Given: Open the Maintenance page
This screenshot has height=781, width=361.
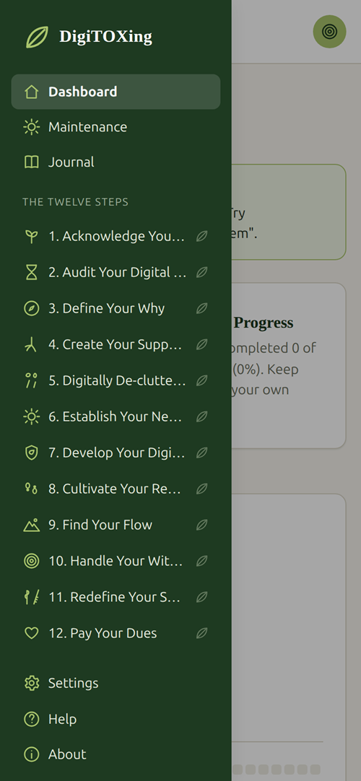Looking at the screenshot, I should [116, 127].
